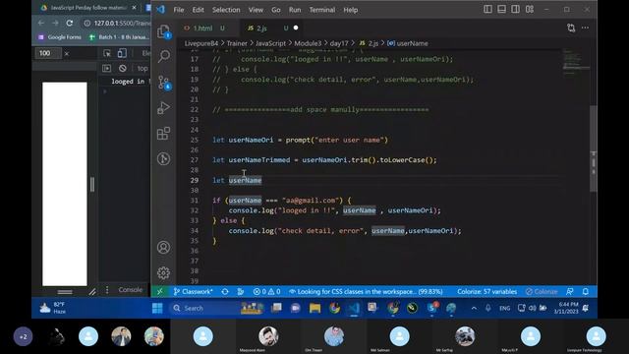This screenshot has width=629, height=354.
Task: Clear the DevTools console
Action: click(x=123, y=69)
